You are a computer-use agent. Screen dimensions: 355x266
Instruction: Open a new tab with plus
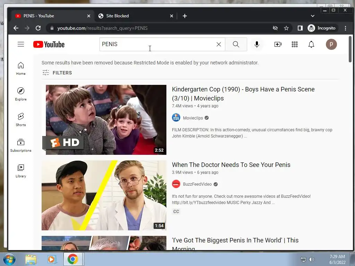pos(185,16)
